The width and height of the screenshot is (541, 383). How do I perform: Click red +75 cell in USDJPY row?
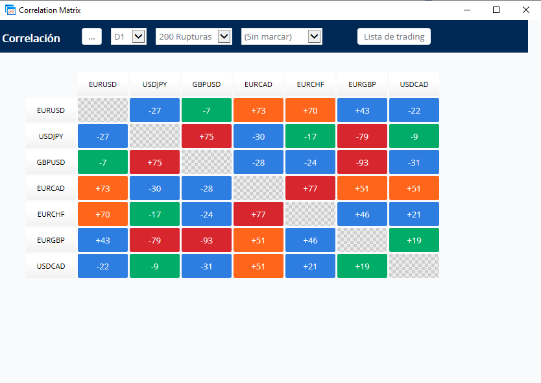[207, 136]
